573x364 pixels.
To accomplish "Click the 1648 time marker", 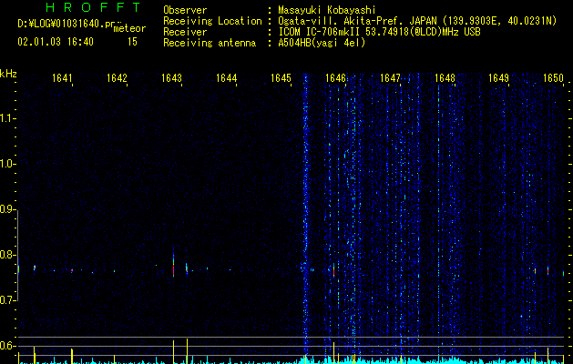I will [x=445, y=77].
